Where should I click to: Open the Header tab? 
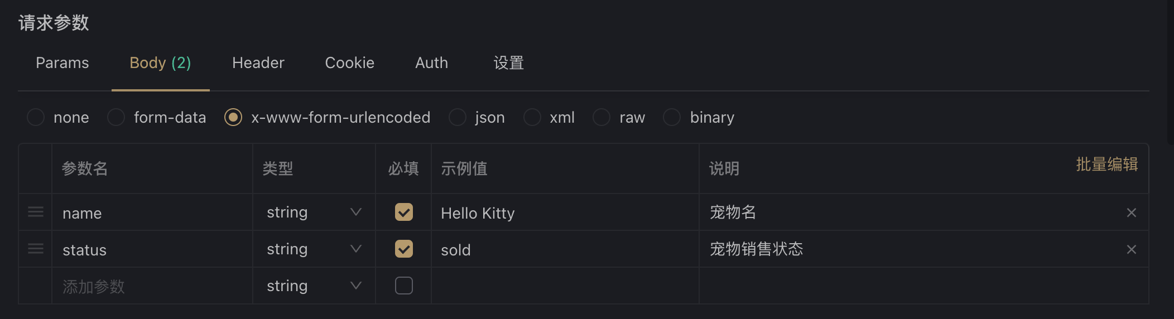click(258, 63)
